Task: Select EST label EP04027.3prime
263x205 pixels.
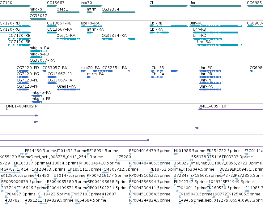Action: coord(20,194)
